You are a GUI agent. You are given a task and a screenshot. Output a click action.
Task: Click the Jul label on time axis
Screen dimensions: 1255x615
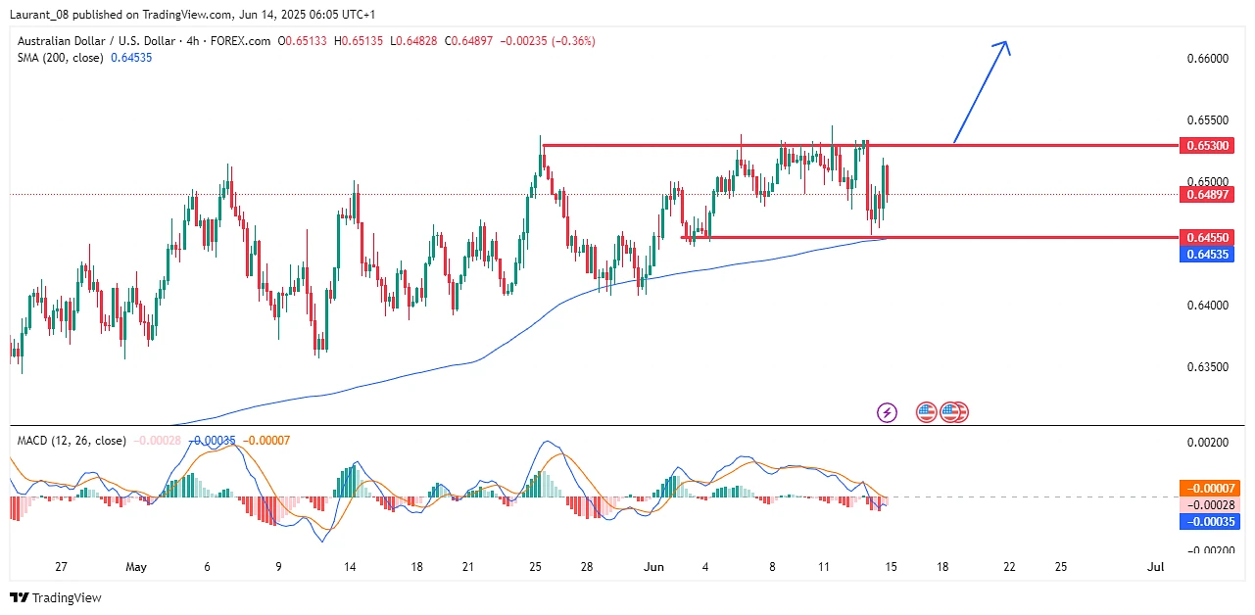[1155, 567]
